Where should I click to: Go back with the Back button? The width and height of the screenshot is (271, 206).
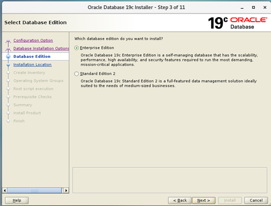[x=180, y=200]
